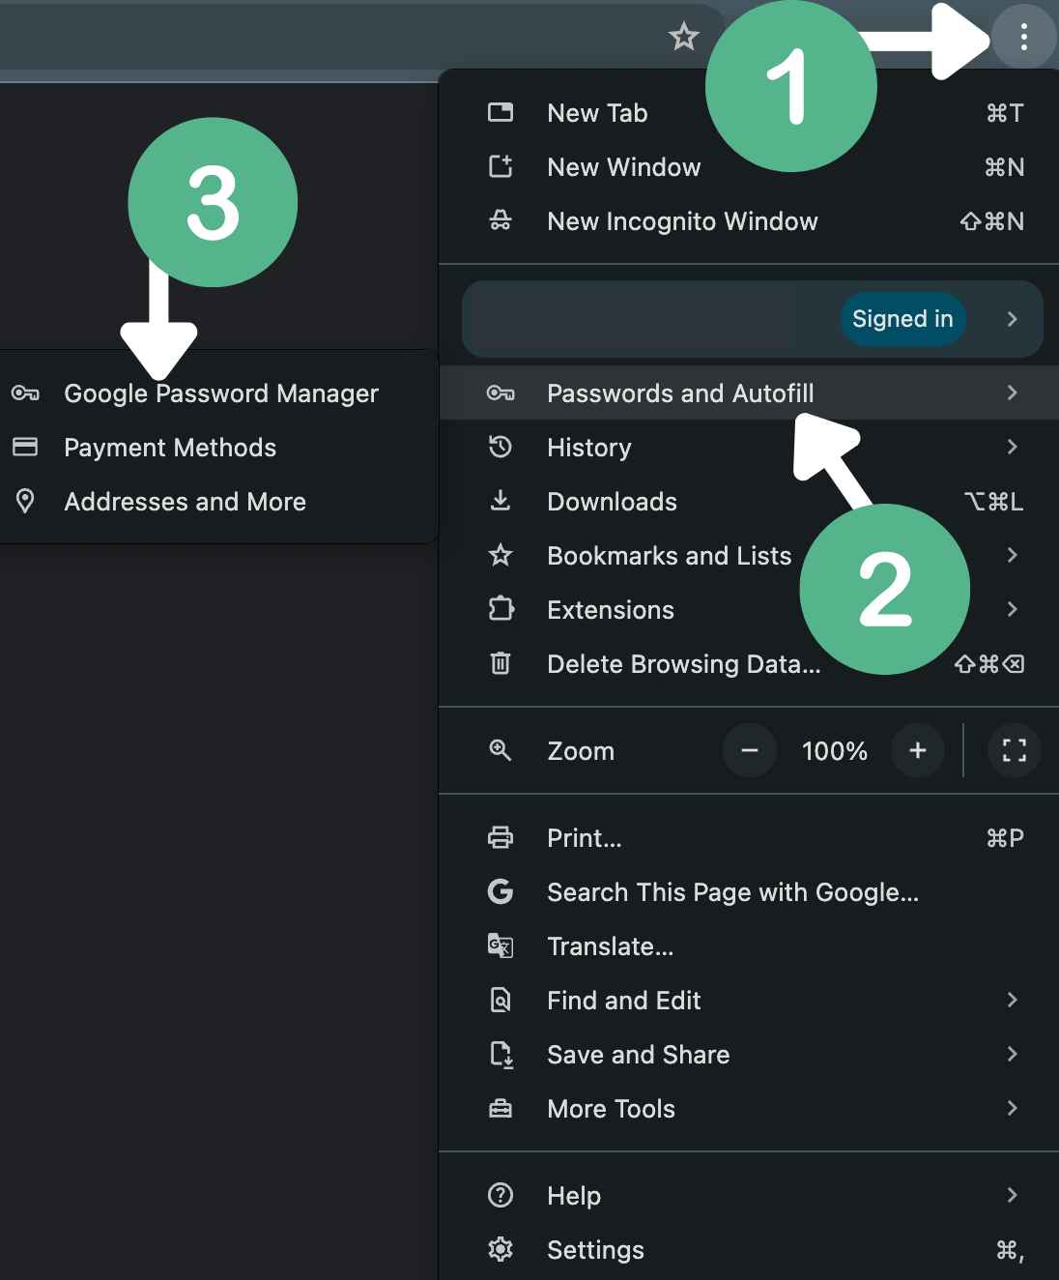The image size is (1059, 1280).
Task: Decrease zoom with the minus button
Action: [x=750, y=750]
